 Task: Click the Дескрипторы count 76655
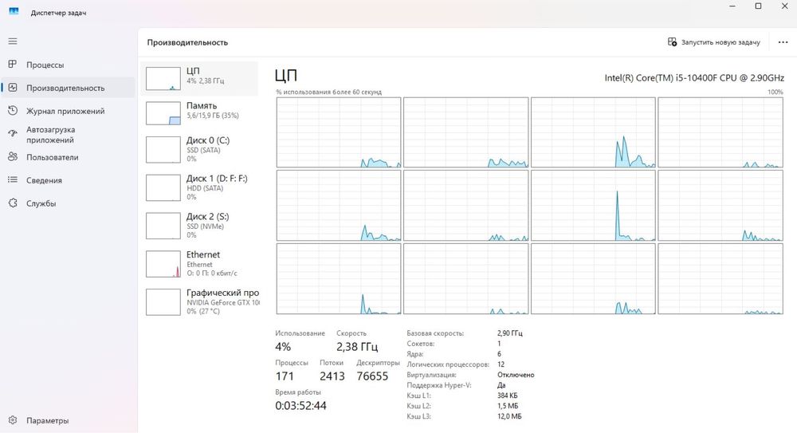372,376
